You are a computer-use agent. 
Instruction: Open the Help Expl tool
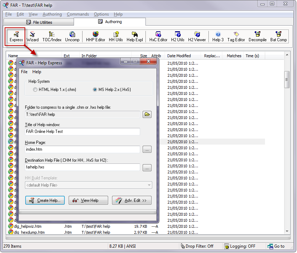(135, 37)
